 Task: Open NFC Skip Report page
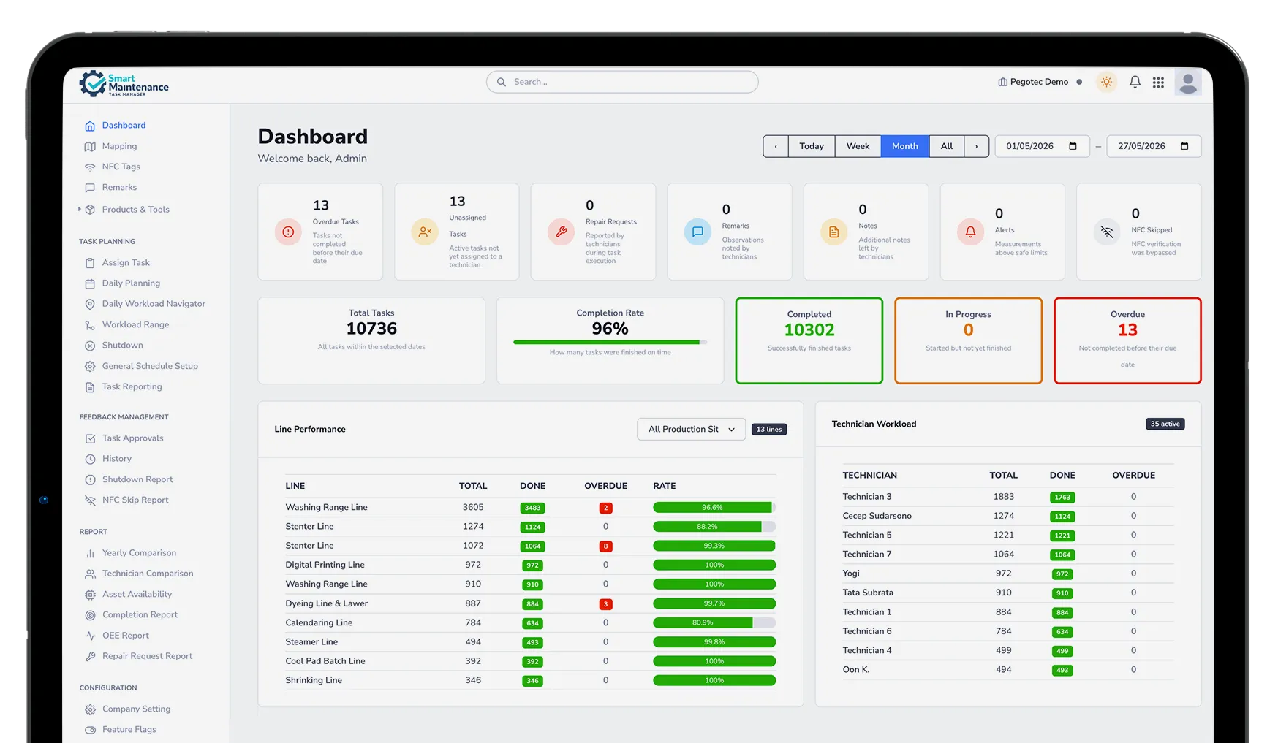coord(135,500)
